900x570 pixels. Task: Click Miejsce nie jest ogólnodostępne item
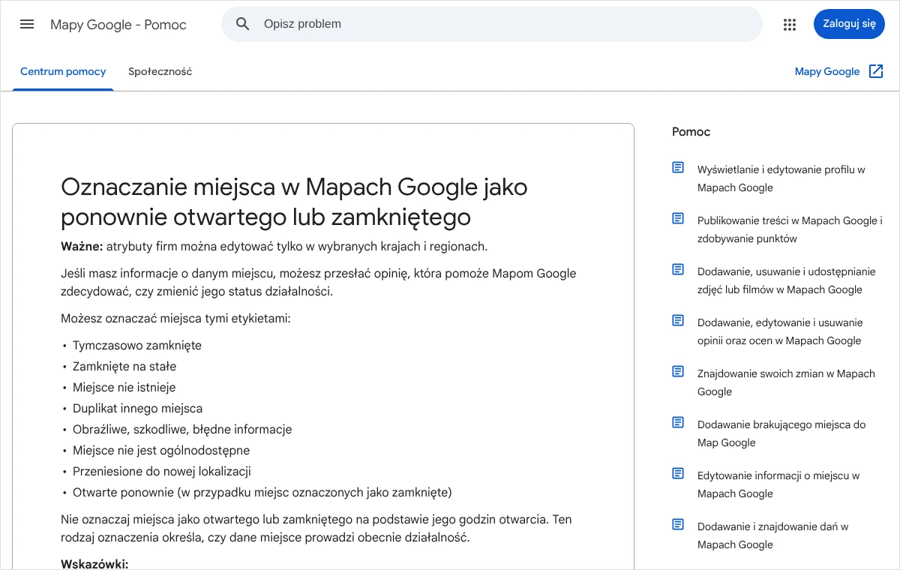tap(161, 451)
